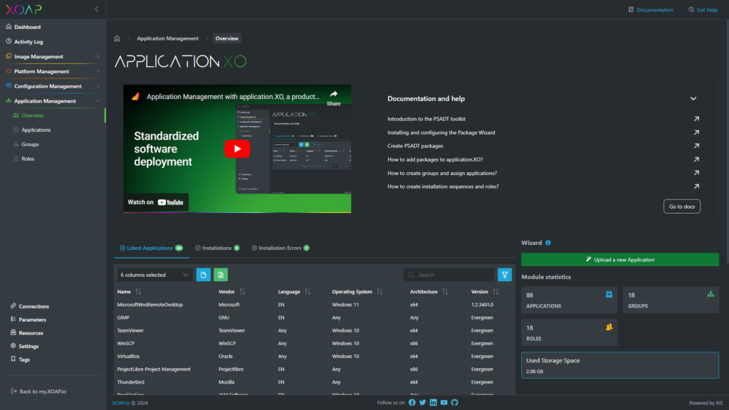This screenshot has width=729, height=410.
Task: Click the GIMP application name cell
Action: (123, 318)
